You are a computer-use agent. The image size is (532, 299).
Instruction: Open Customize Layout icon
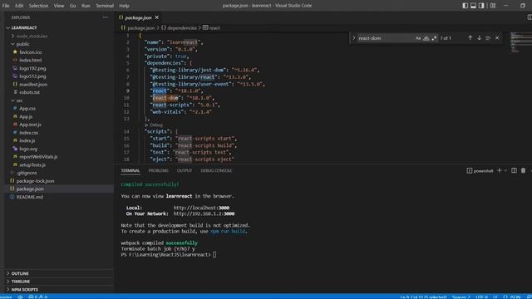tap(493, 6)
